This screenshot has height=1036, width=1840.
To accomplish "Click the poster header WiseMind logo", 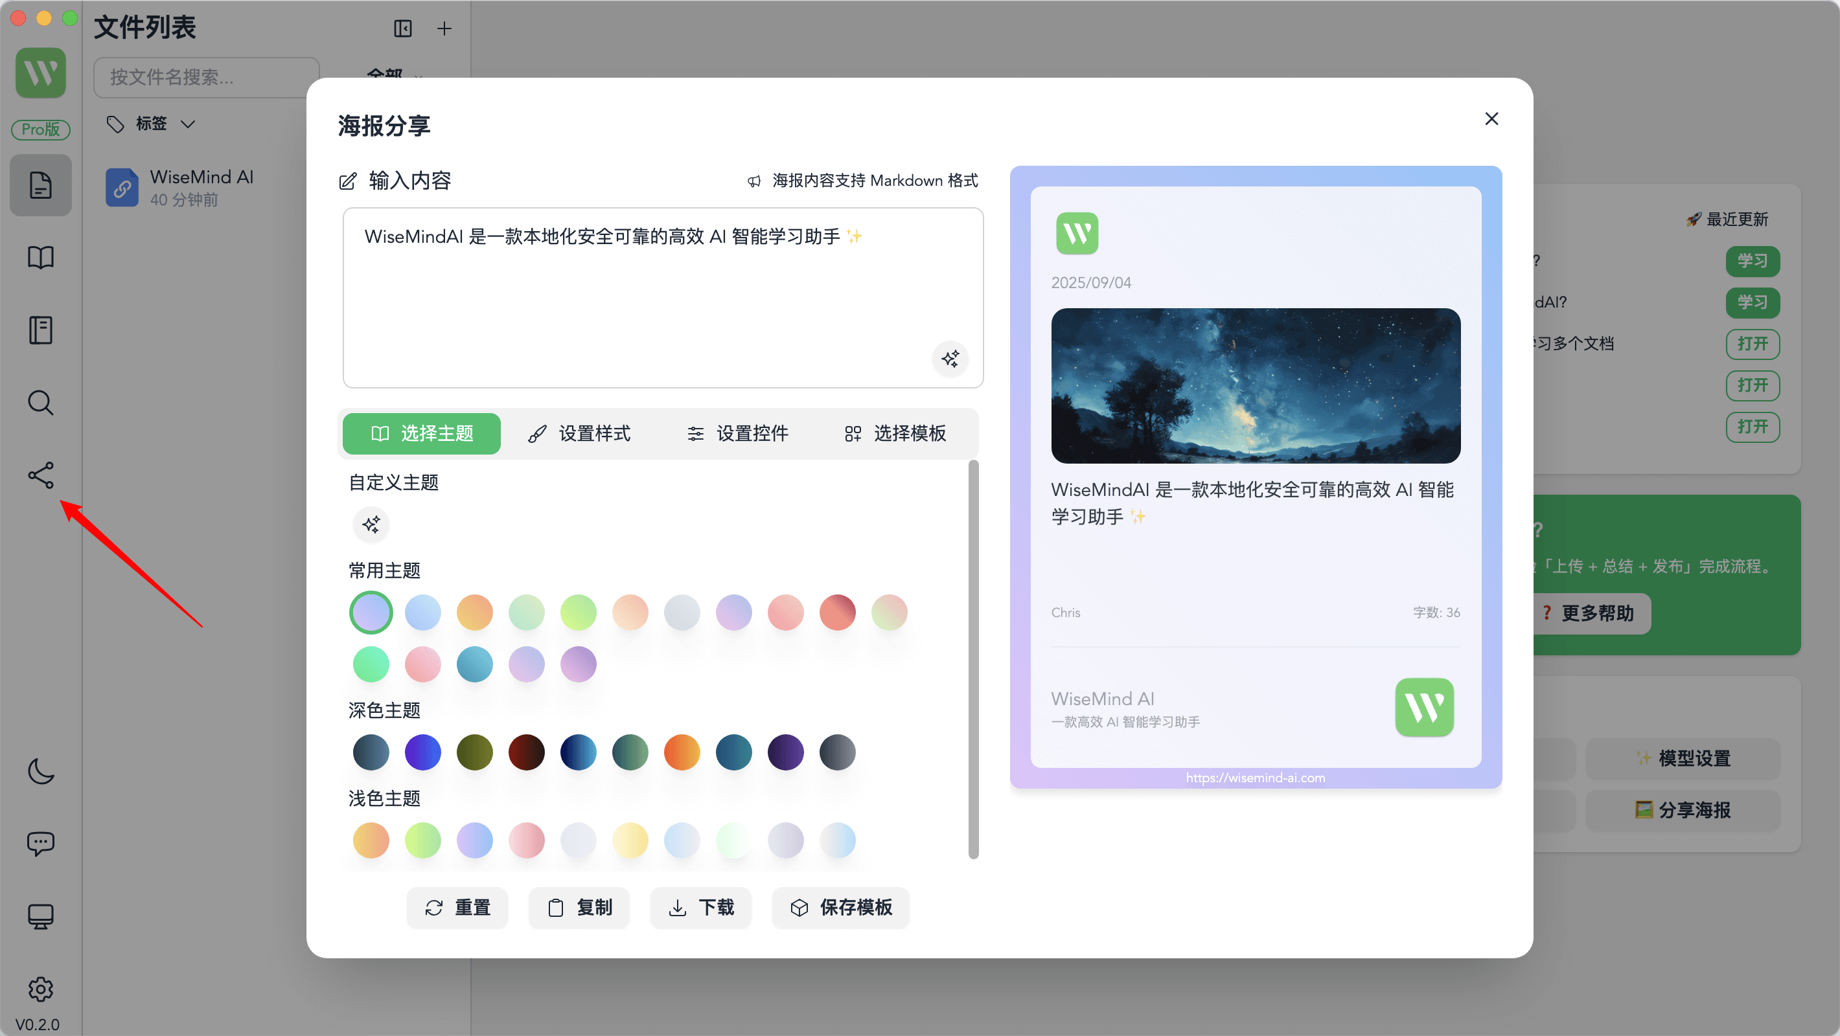I will (x=1076, y=234).
